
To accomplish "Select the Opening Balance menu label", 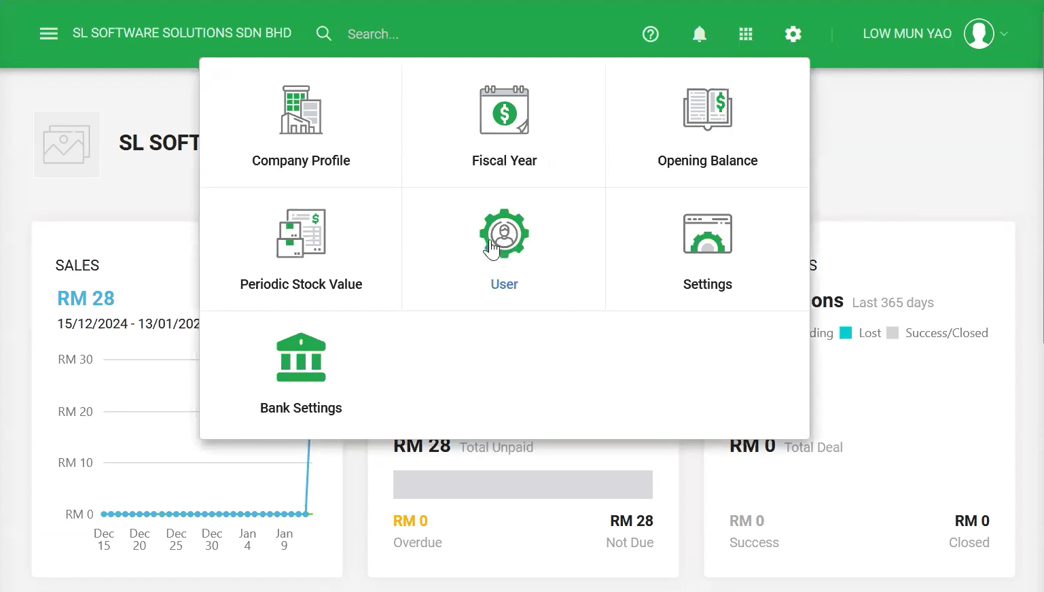I will (708, 160).
